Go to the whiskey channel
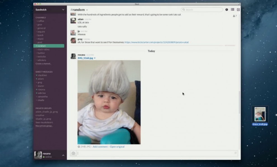This screenshot has height=167, width=277. 42,60
